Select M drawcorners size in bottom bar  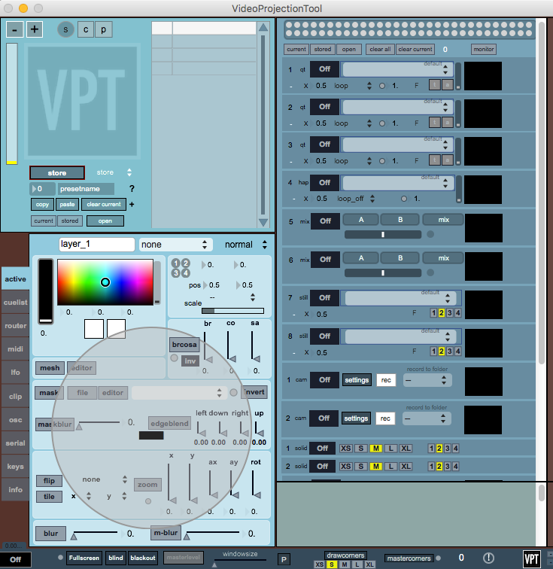[x=345, y=564]
